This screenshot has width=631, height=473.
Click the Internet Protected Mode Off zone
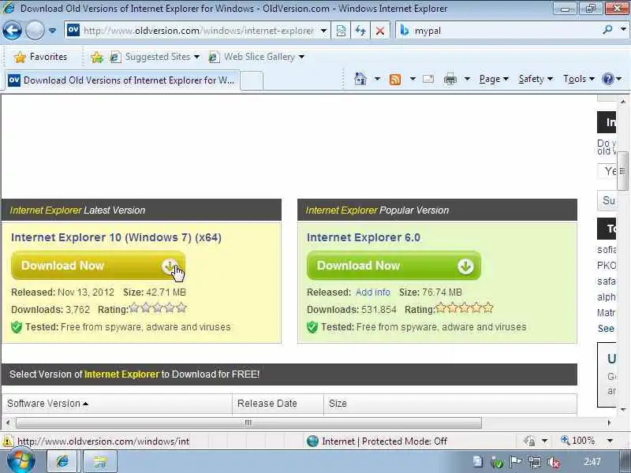click(377, 441)
